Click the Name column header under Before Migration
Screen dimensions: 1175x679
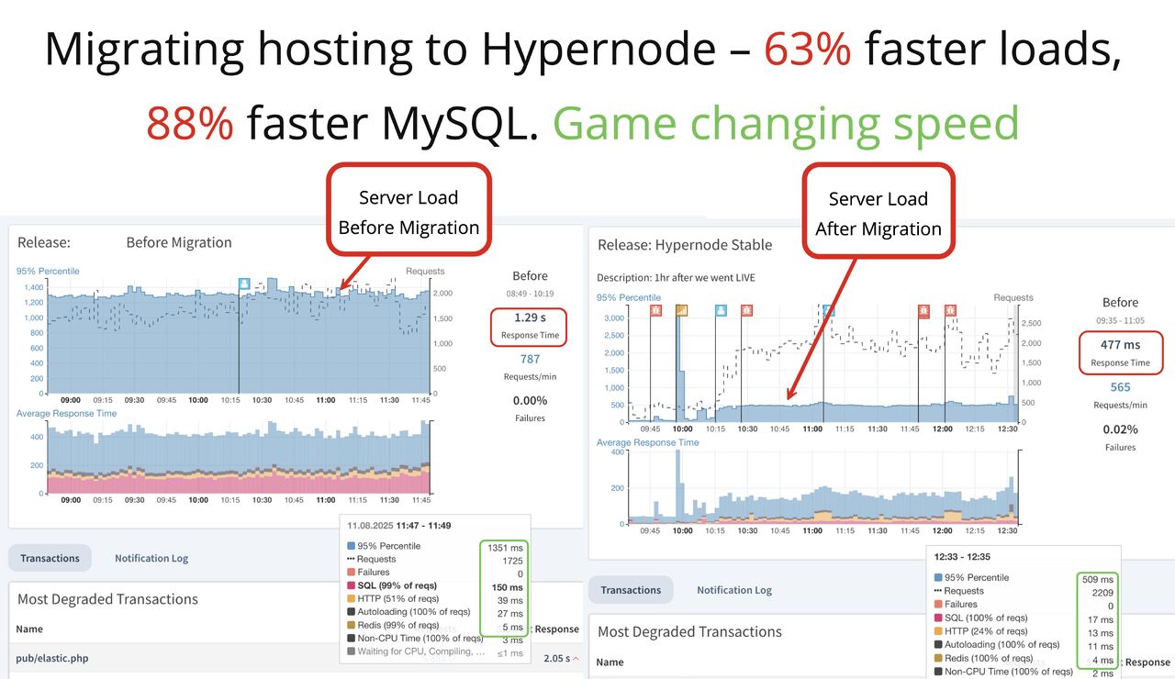[x=29, y=629]
